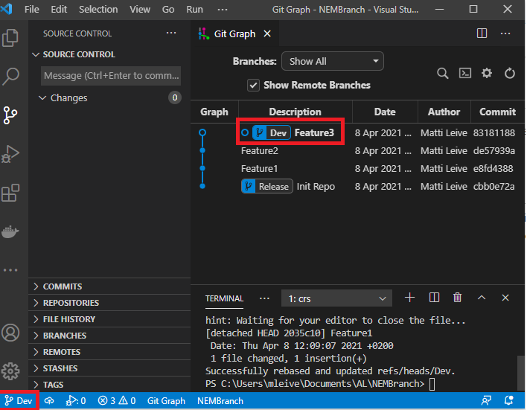
Task: Open the View menu
Action: (140, 10)
